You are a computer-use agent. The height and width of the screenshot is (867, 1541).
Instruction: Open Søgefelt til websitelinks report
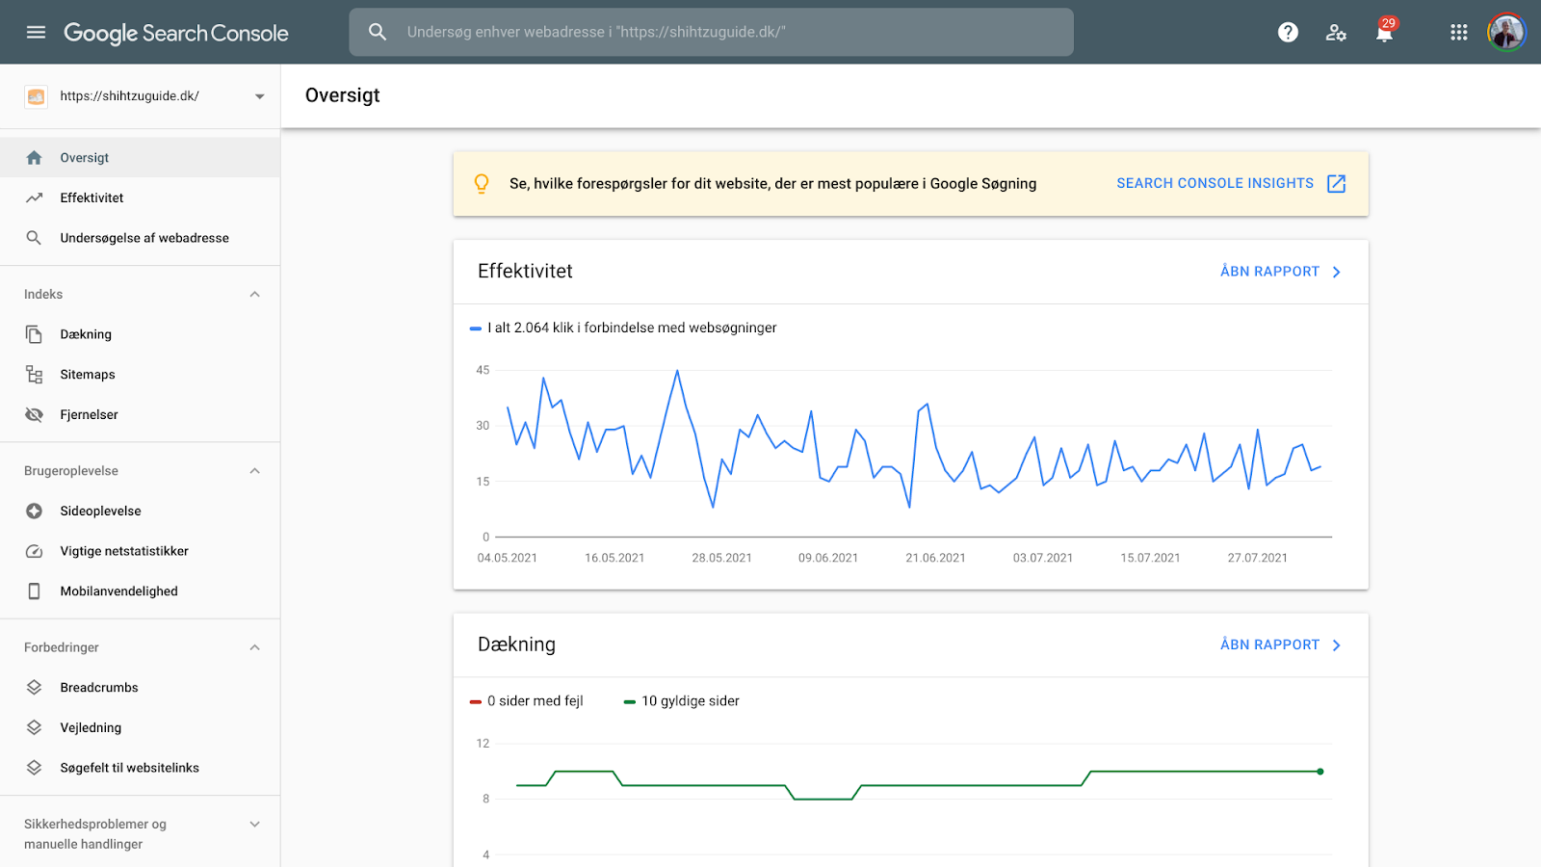140,768
